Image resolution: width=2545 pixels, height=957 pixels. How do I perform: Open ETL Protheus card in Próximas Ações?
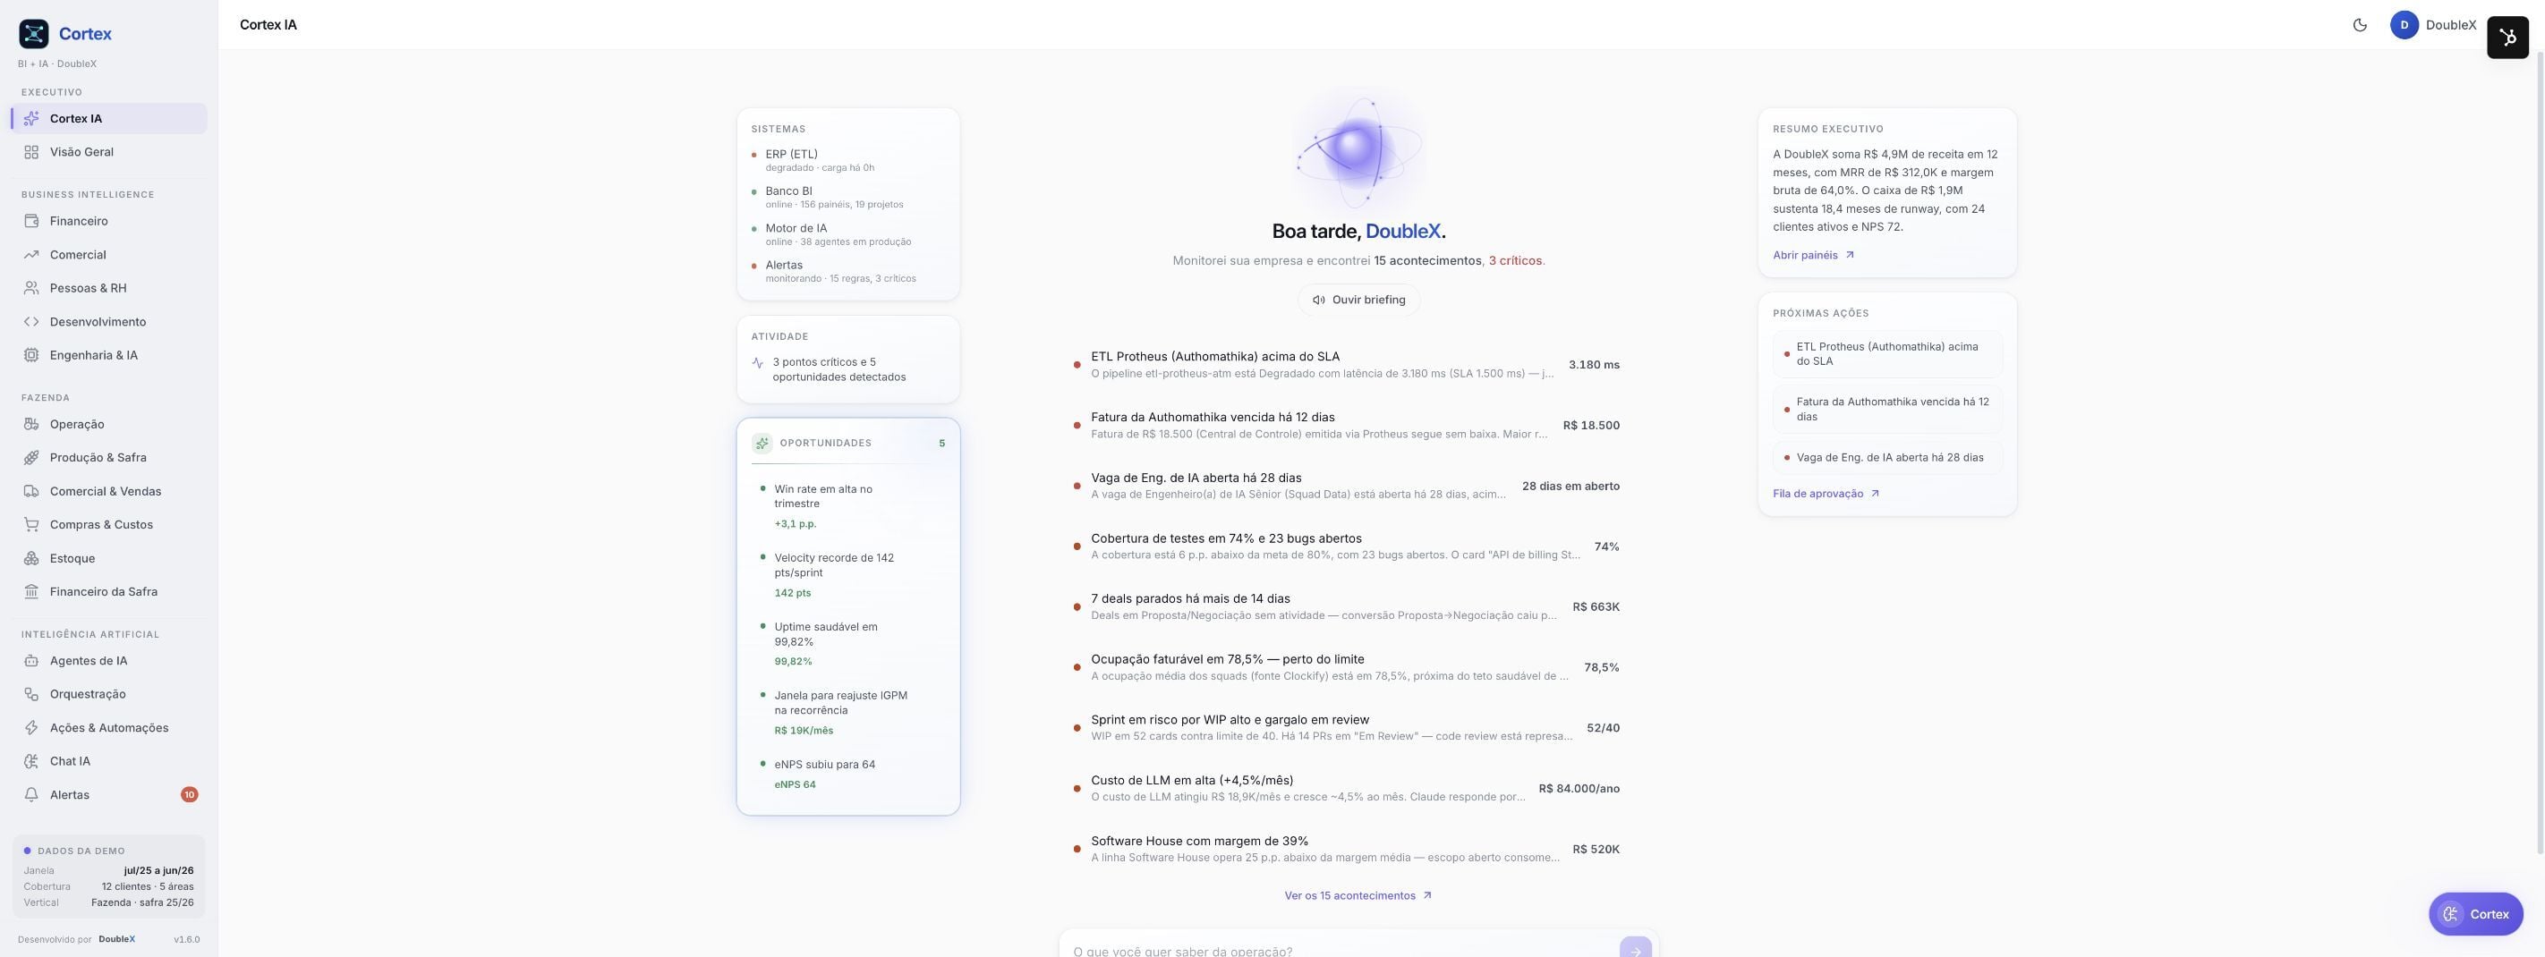point(1887,354)
